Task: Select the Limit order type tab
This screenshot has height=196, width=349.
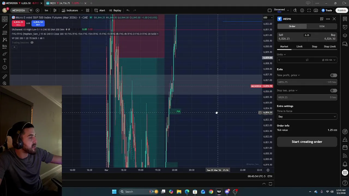Action: (299, 47)
